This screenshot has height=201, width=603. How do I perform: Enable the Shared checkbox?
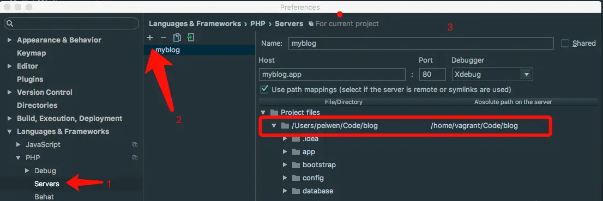coord(565,44)
